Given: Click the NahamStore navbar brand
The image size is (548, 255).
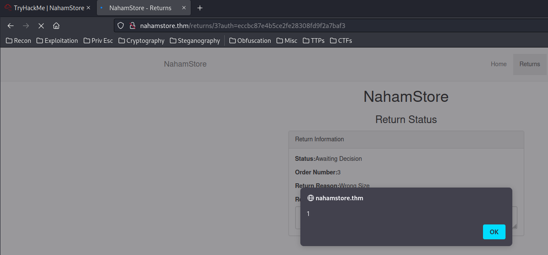Looking at the screenshot, I should 185,64.
